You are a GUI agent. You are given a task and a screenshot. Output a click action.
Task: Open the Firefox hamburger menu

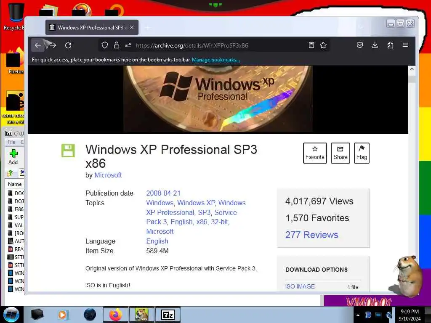pos(405,45)
